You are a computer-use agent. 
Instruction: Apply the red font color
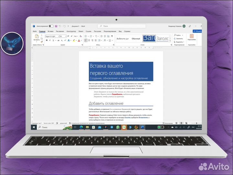[x=79, y=40]
